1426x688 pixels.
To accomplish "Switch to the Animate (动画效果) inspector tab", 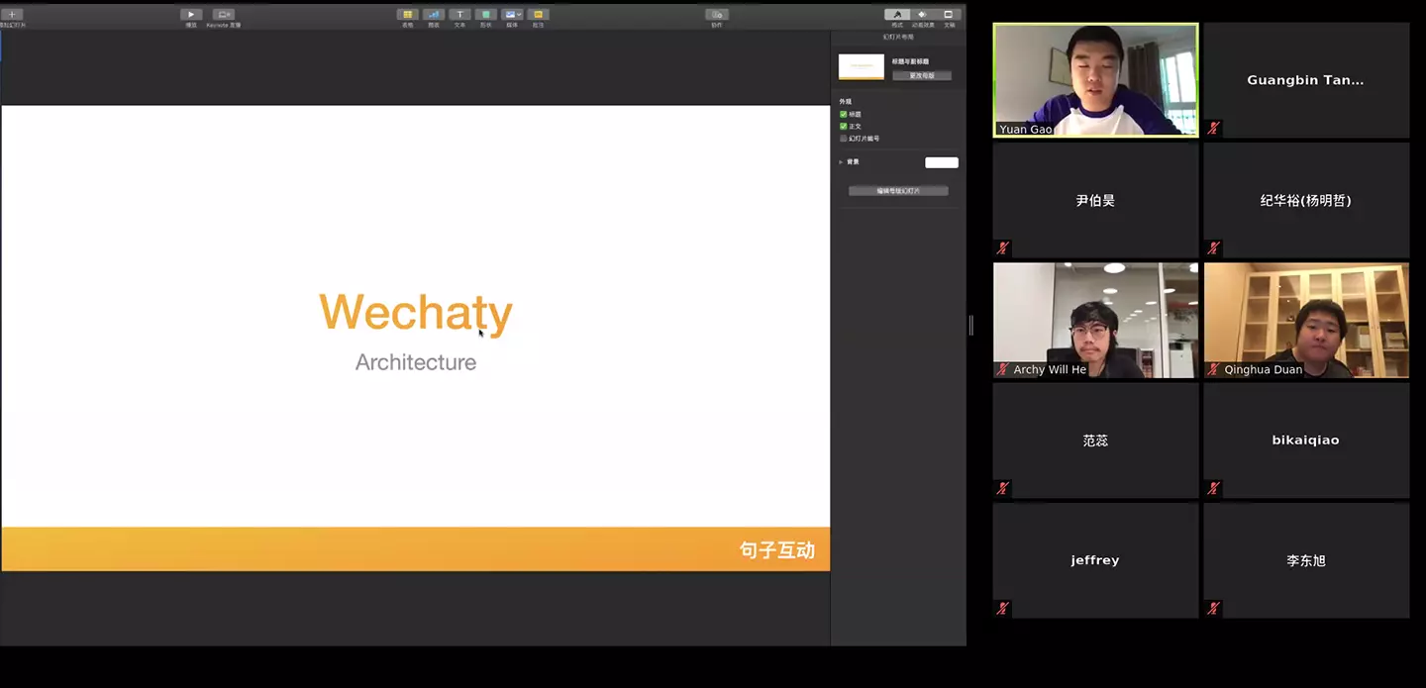I will (x=923, y=15).
